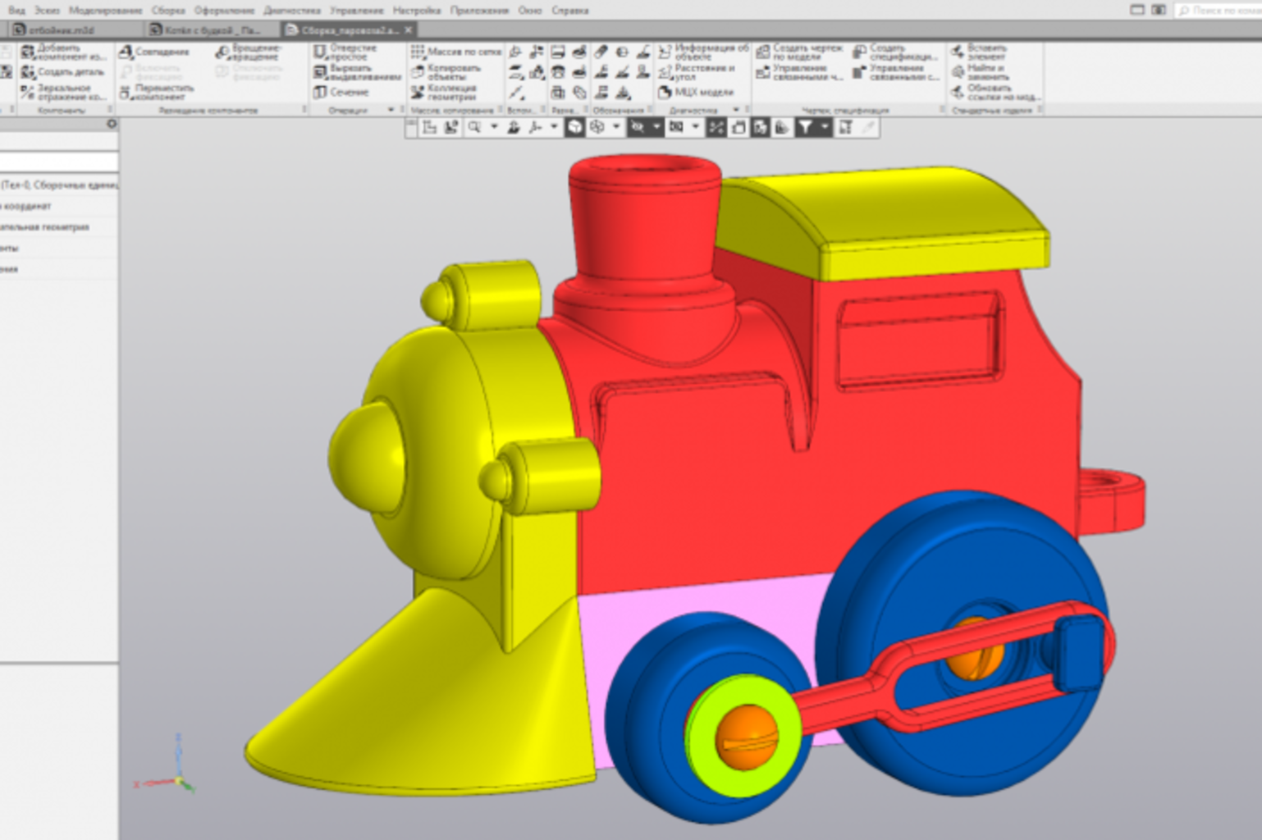The width and height of the screenshot is (1262, 840).
Task: Open the Моделирование menu
Action: 105,11
